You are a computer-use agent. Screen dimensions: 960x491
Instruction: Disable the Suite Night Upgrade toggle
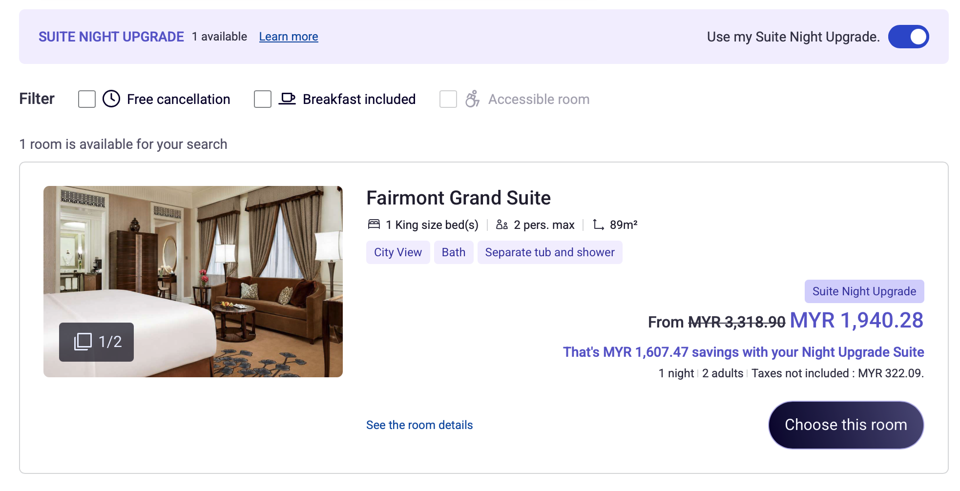pos(908,37)
